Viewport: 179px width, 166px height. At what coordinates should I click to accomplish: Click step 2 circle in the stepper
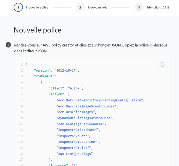(x=80, y=8)
